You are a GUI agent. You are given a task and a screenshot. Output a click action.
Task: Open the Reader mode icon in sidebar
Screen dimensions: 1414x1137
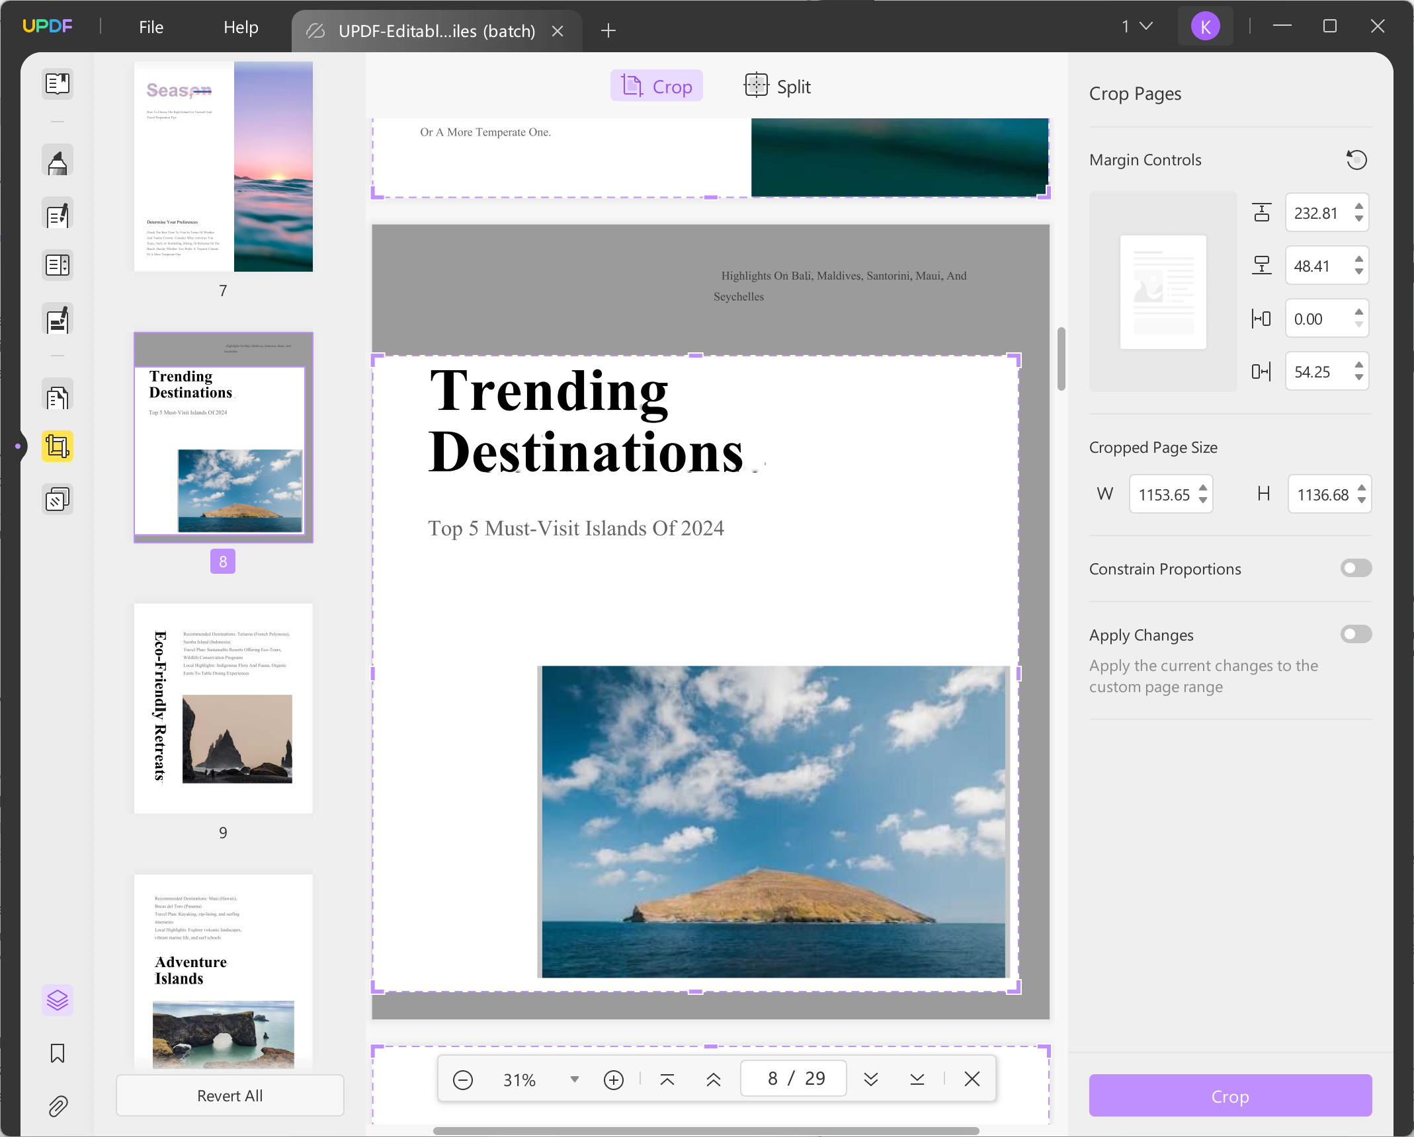click(58, 84)
